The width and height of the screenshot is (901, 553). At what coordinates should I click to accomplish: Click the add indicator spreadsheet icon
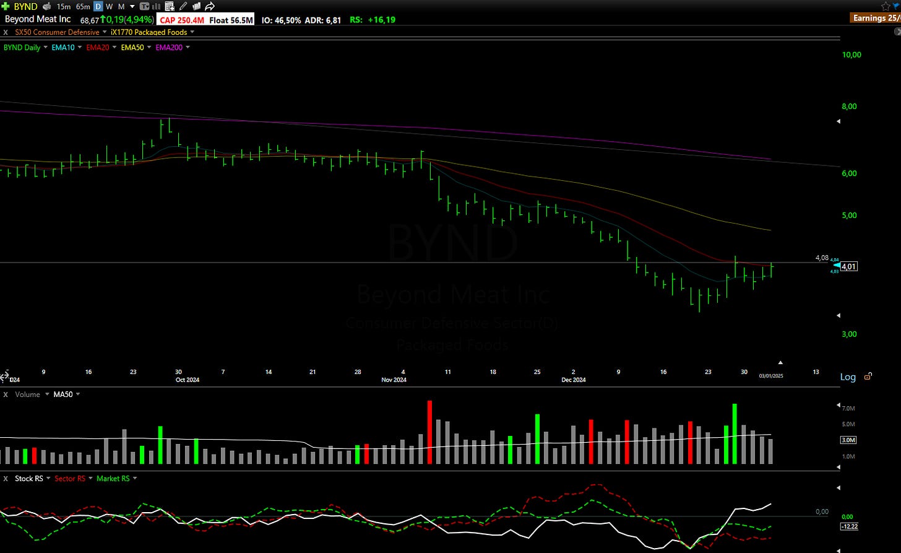pyautogui.click(x=170, y=6)
